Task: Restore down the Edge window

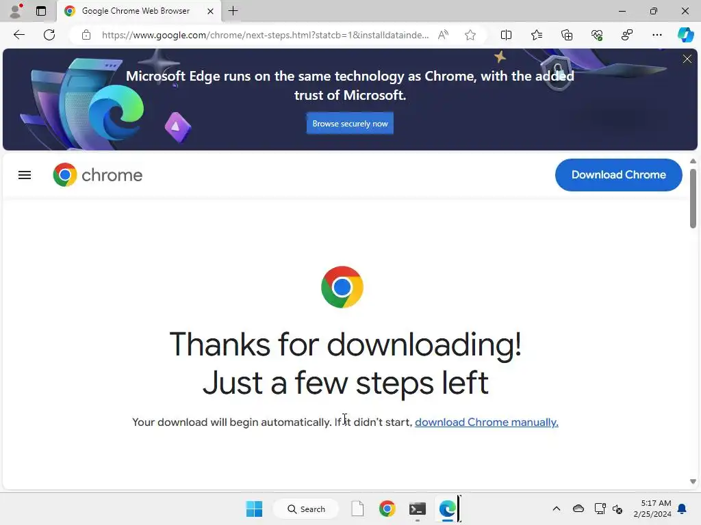Action: pos(654,11)
